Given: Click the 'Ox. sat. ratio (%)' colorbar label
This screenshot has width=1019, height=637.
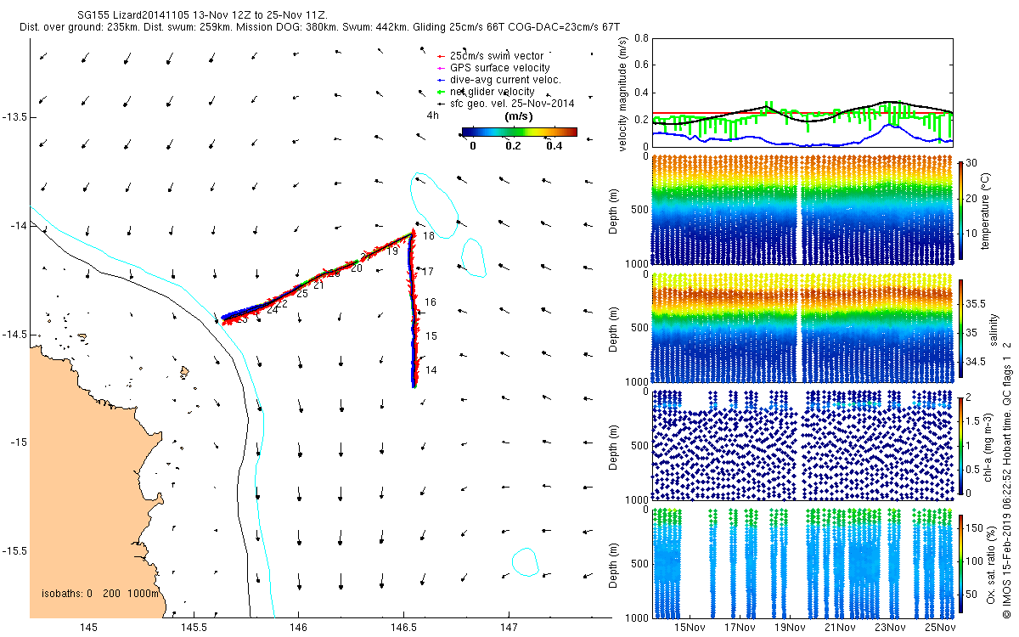Looking at the screenshot, I should click(993, 564).
